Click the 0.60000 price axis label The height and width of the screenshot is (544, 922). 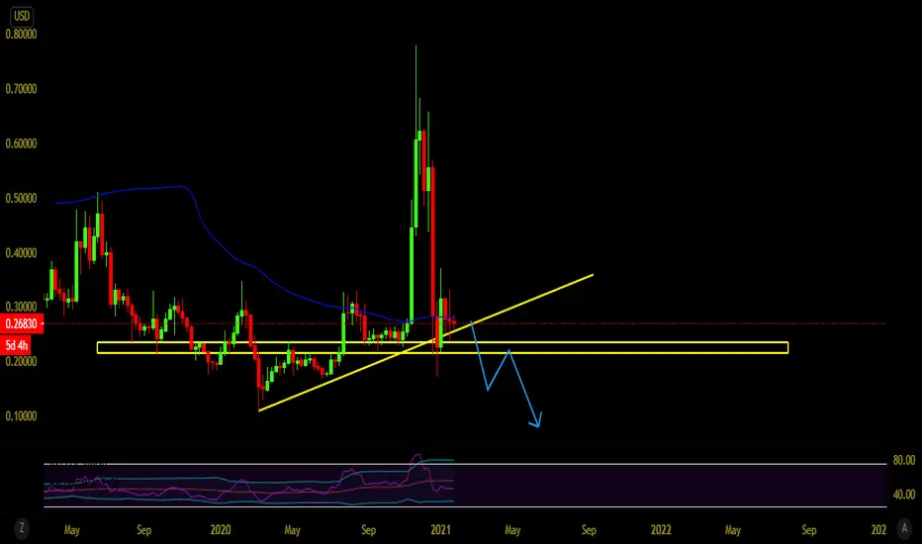21,143
